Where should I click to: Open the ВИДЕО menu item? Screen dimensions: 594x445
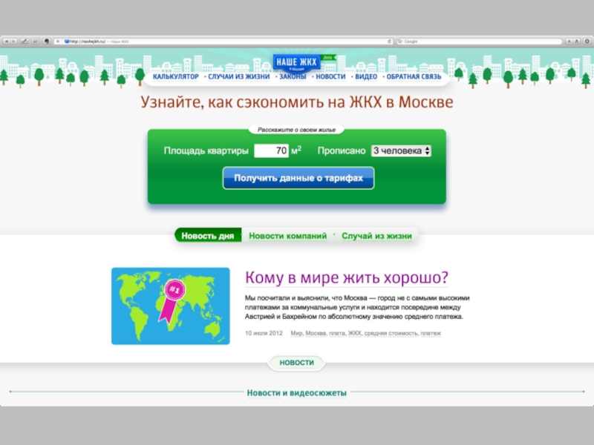click(x=366, y=76)
